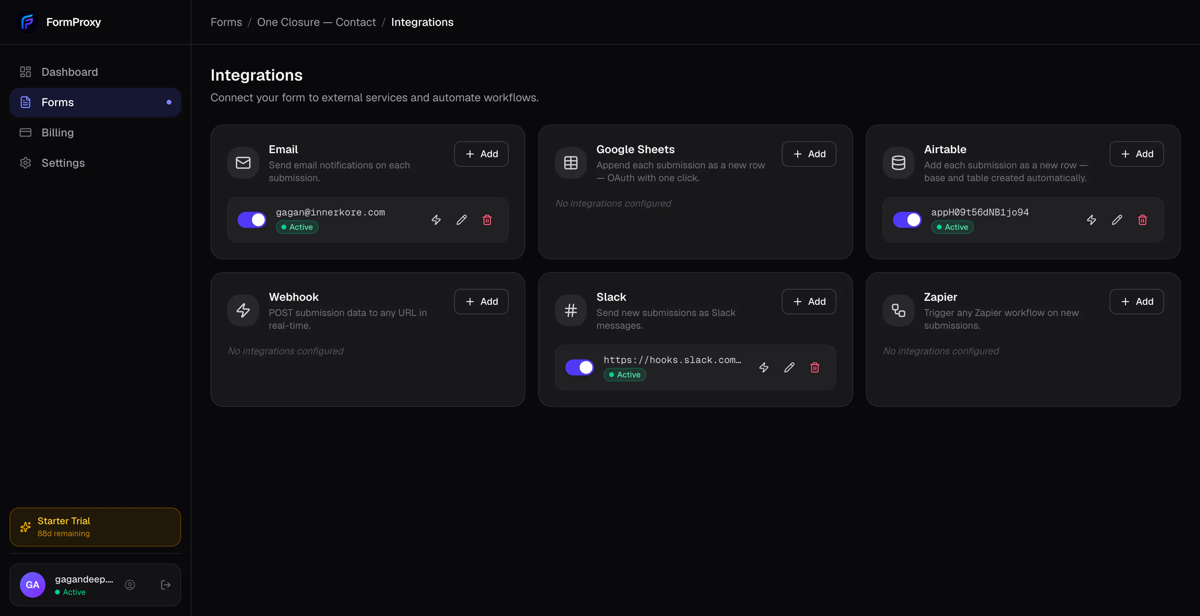Open the user profile icon
The image size is (1200, 616).
pos(130,585)
